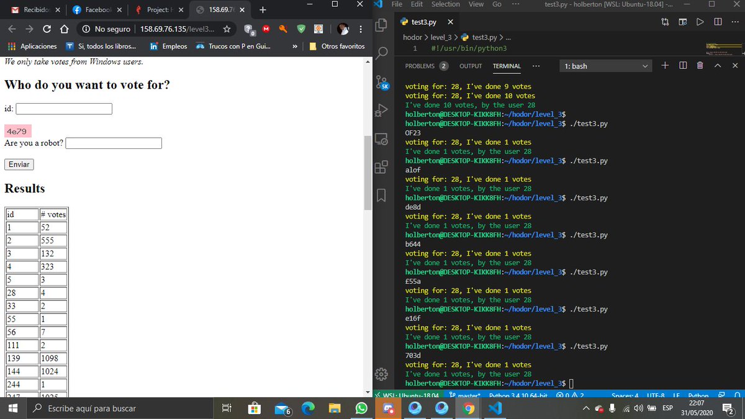
Task: Maximize terminal panel with up chevron
Action: 718,65
